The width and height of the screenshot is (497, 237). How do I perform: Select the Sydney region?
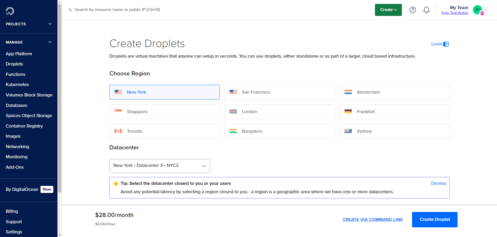click(395, 131)
